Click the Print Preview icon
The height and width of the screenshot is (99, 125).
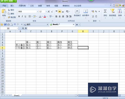(11, 25)
